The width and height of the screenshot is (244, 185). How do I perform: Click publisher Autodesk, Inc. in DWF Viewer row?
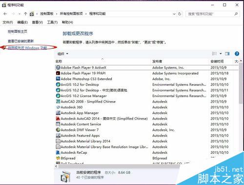pyautogui.click(x=163, y=130)
